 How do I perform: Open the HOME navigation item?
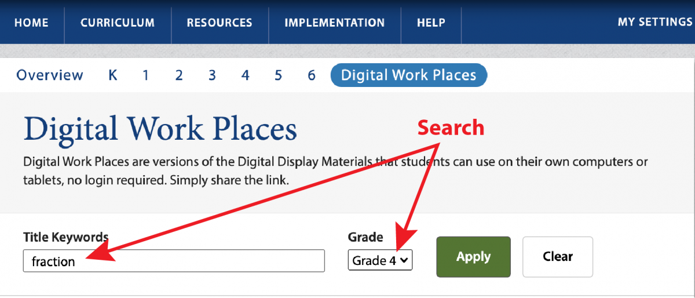point(31,23)
